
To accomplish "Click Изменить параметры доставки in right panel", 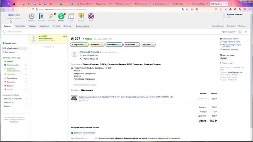I will [231, 46].
